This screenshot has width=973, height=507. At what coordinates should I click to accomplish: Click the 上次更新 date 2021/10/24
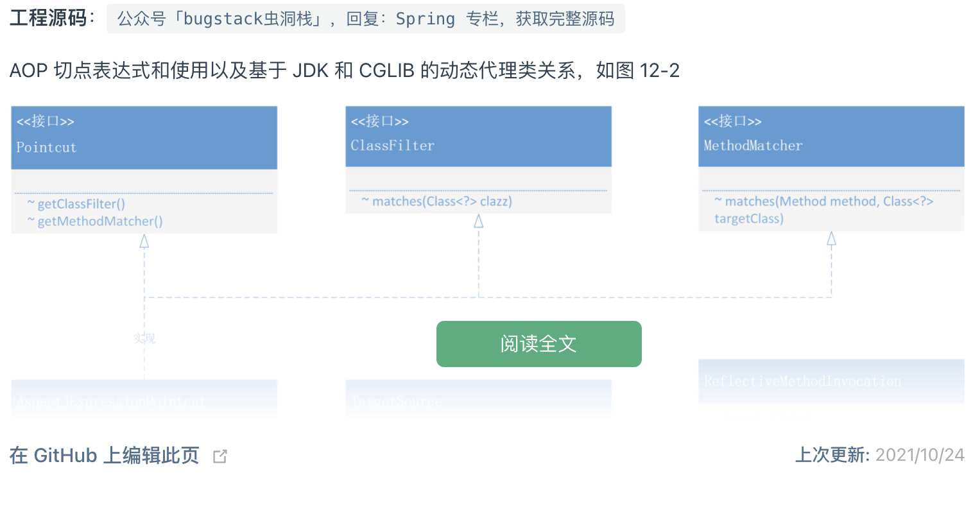point(919,455)
